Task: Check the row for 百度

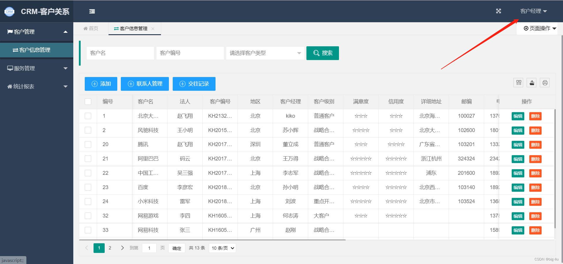Action: click(88, 187)
